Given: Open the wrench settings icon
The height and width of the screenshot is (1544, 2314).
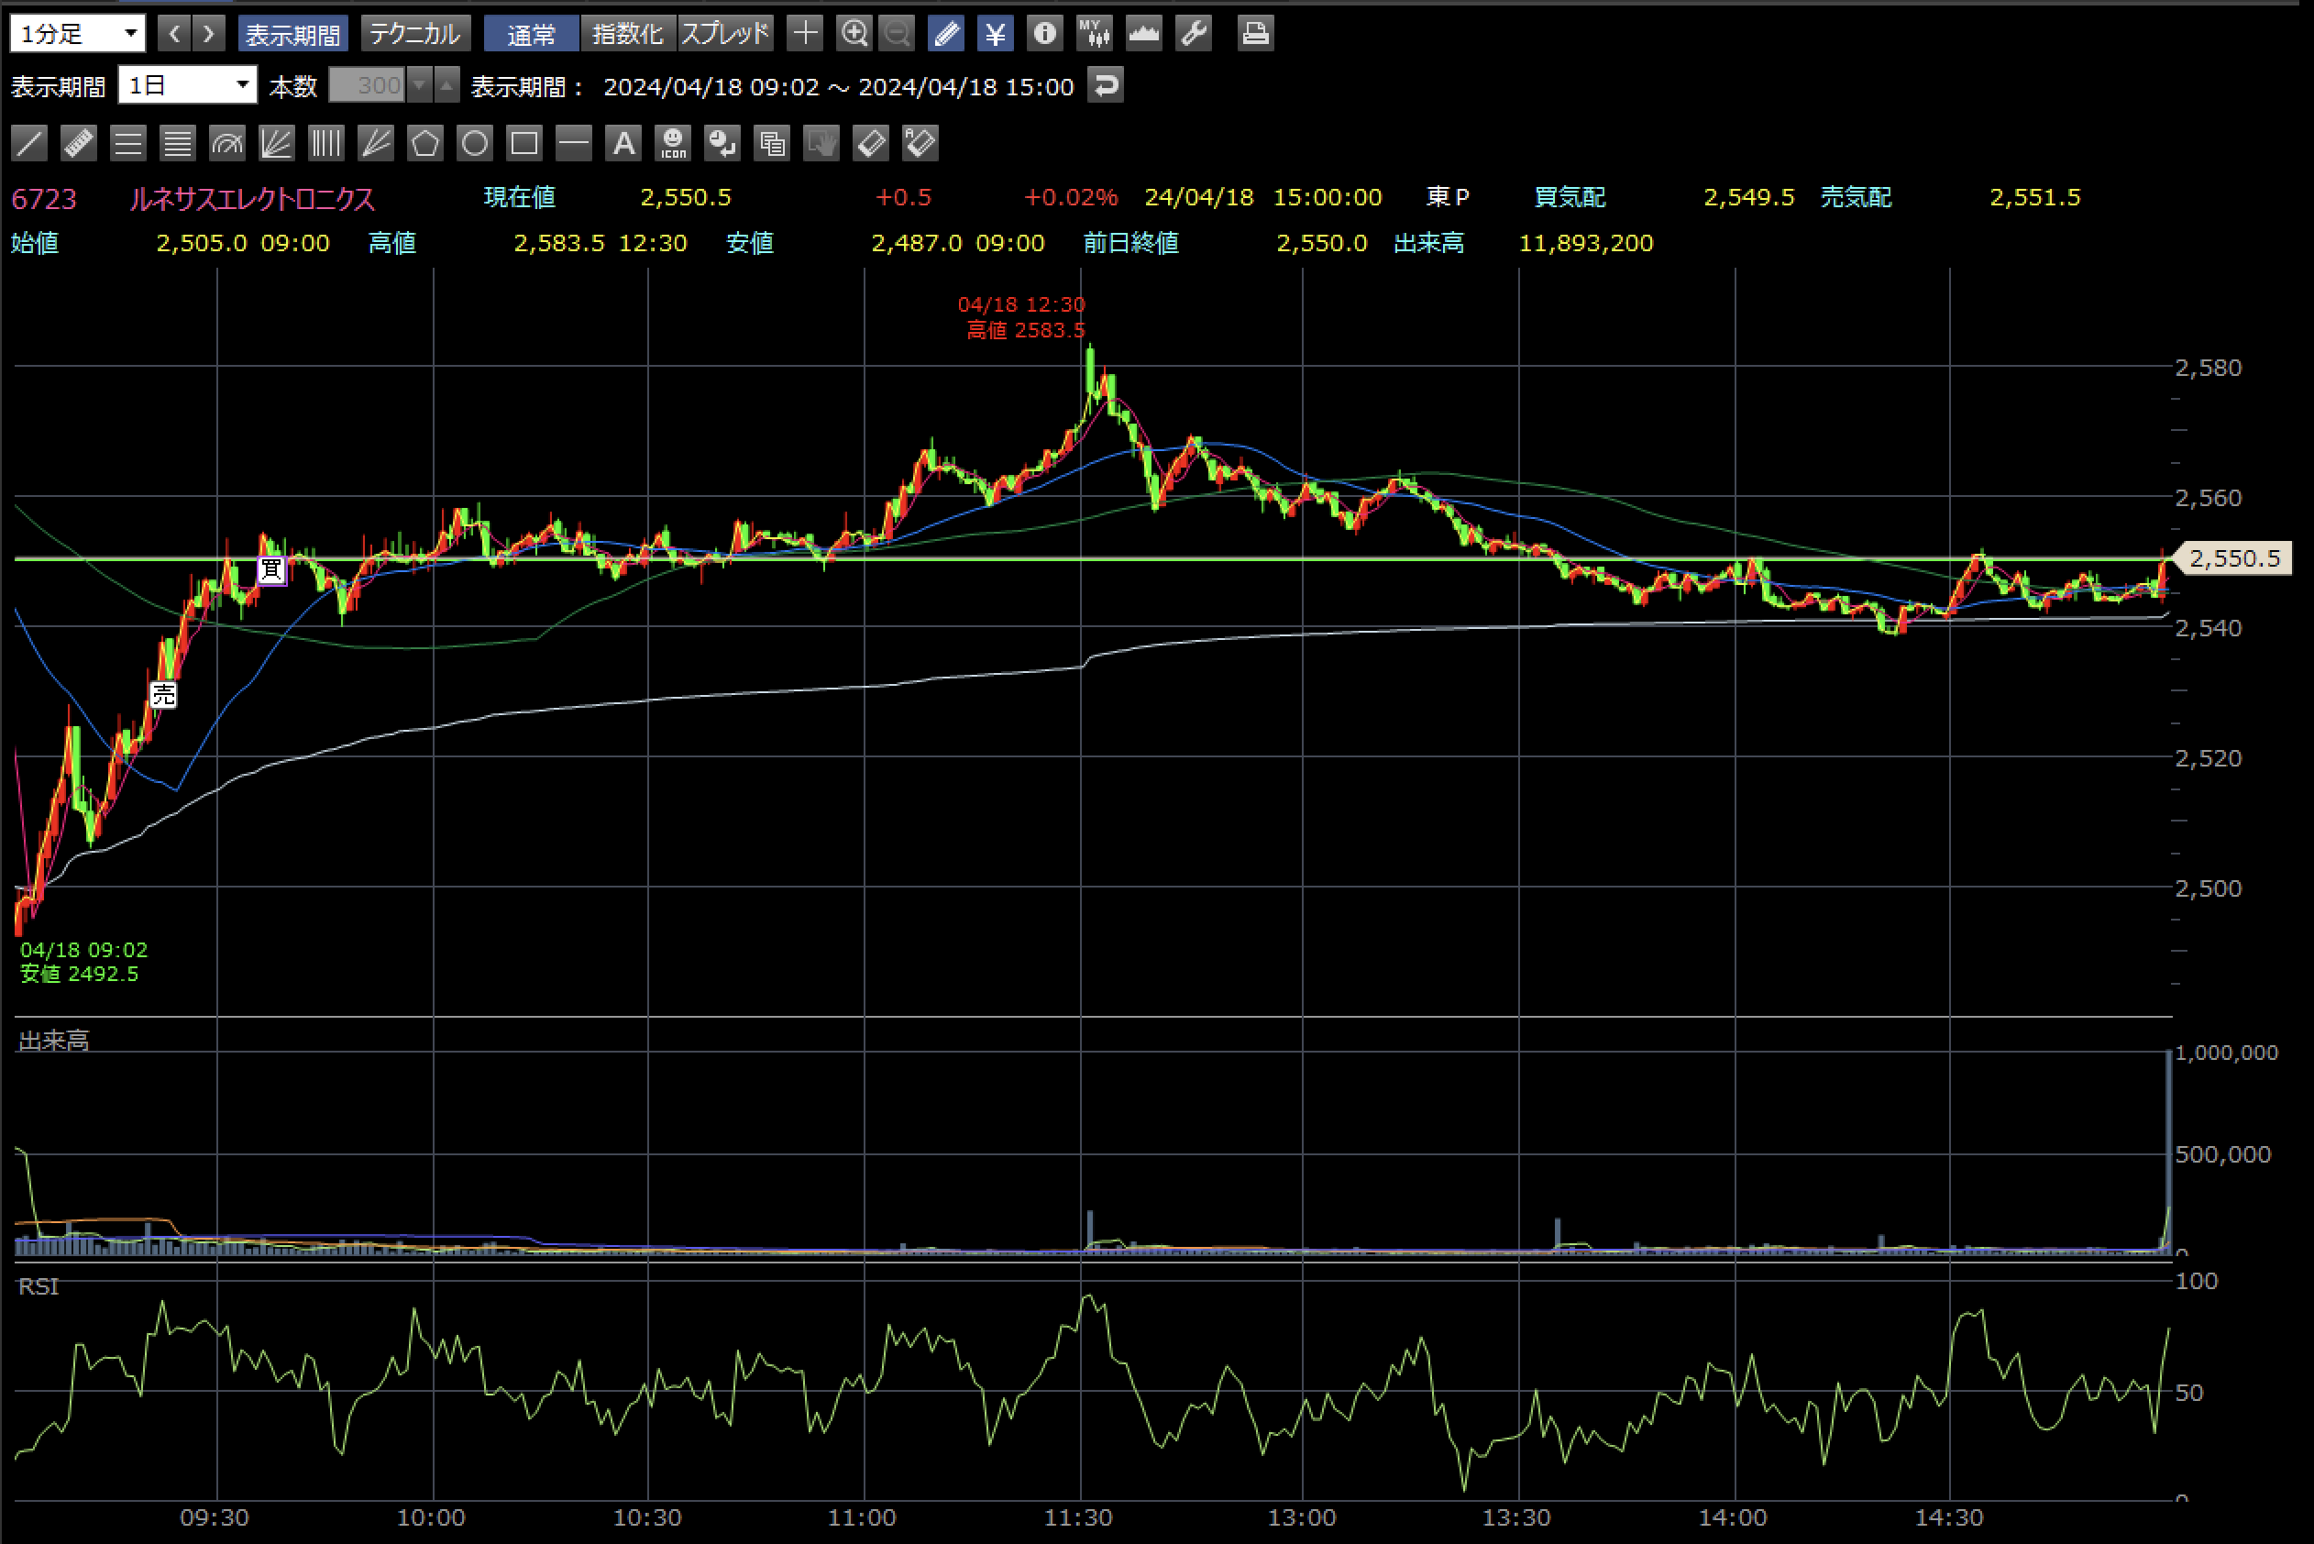Looking at the screenshot, I should coord(1194,34).
